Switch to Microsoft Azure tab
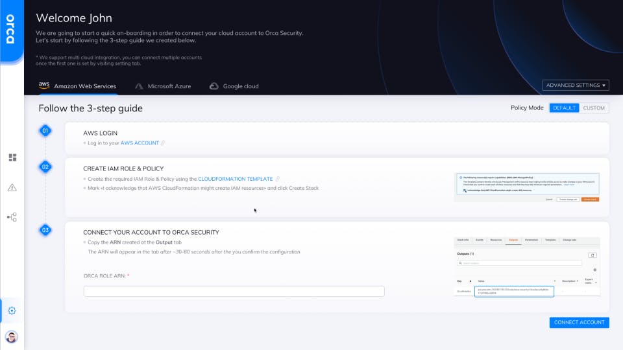This screenshot has width=623, height=350. tap(163, 86)
